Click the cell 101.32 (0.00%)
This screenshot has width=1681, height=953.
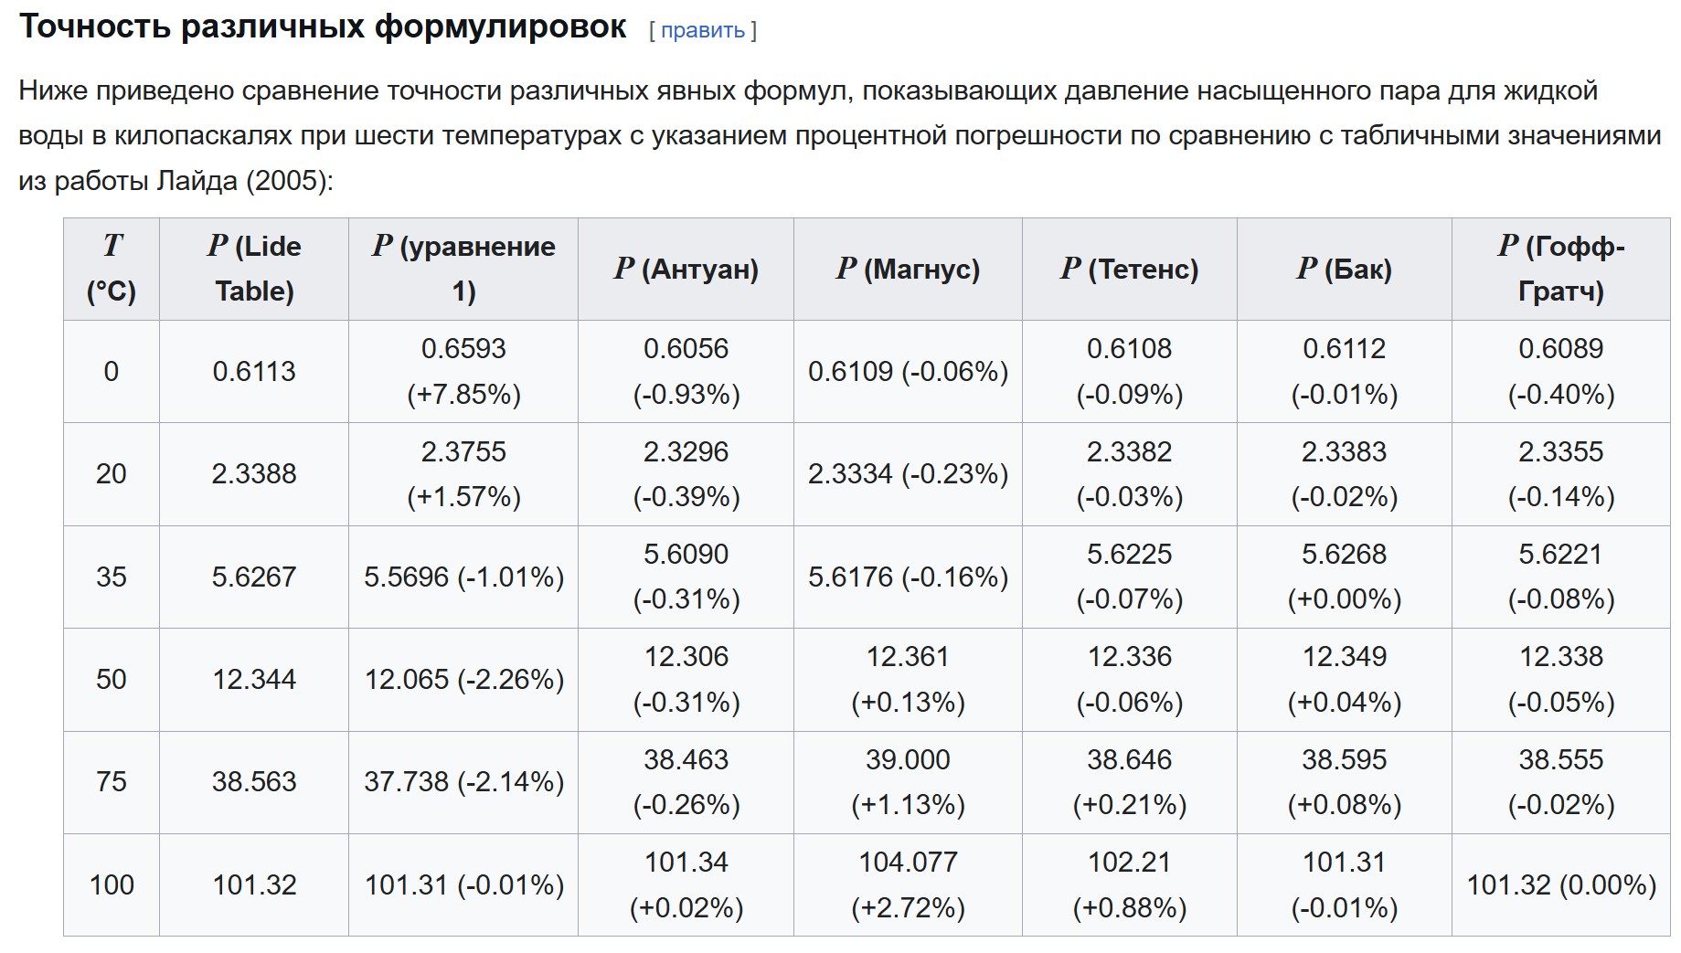click(x=1560, y=884)
